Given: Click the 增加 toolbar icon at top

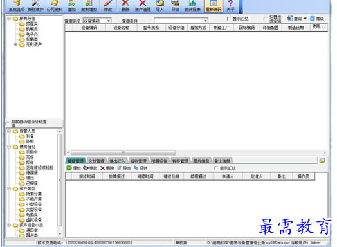Looking at the screenshot, I should (x=71, y=6).
